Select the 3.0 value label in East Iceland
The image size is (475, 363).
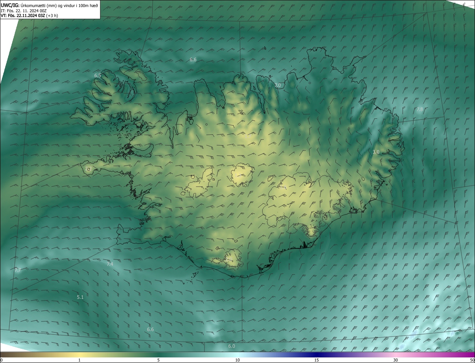pyautogui.click(x=376, y=152)
